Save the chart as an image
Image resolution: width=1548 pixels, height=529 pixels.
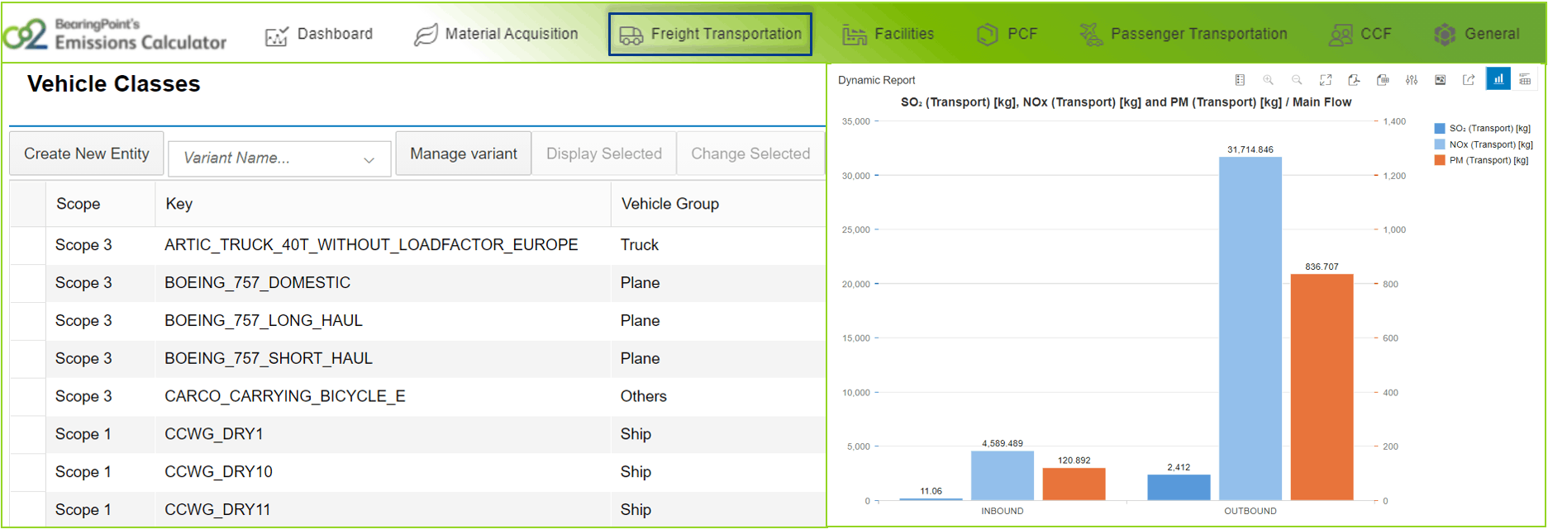point(1440,80)
